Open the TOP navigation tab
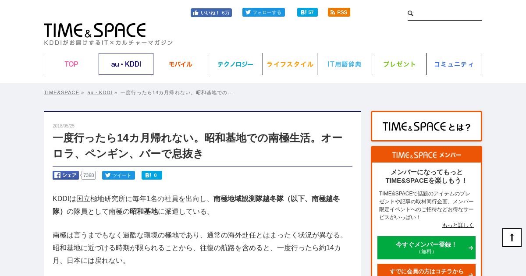The width and height of the screenshot is (526, 276). [71, 64]
